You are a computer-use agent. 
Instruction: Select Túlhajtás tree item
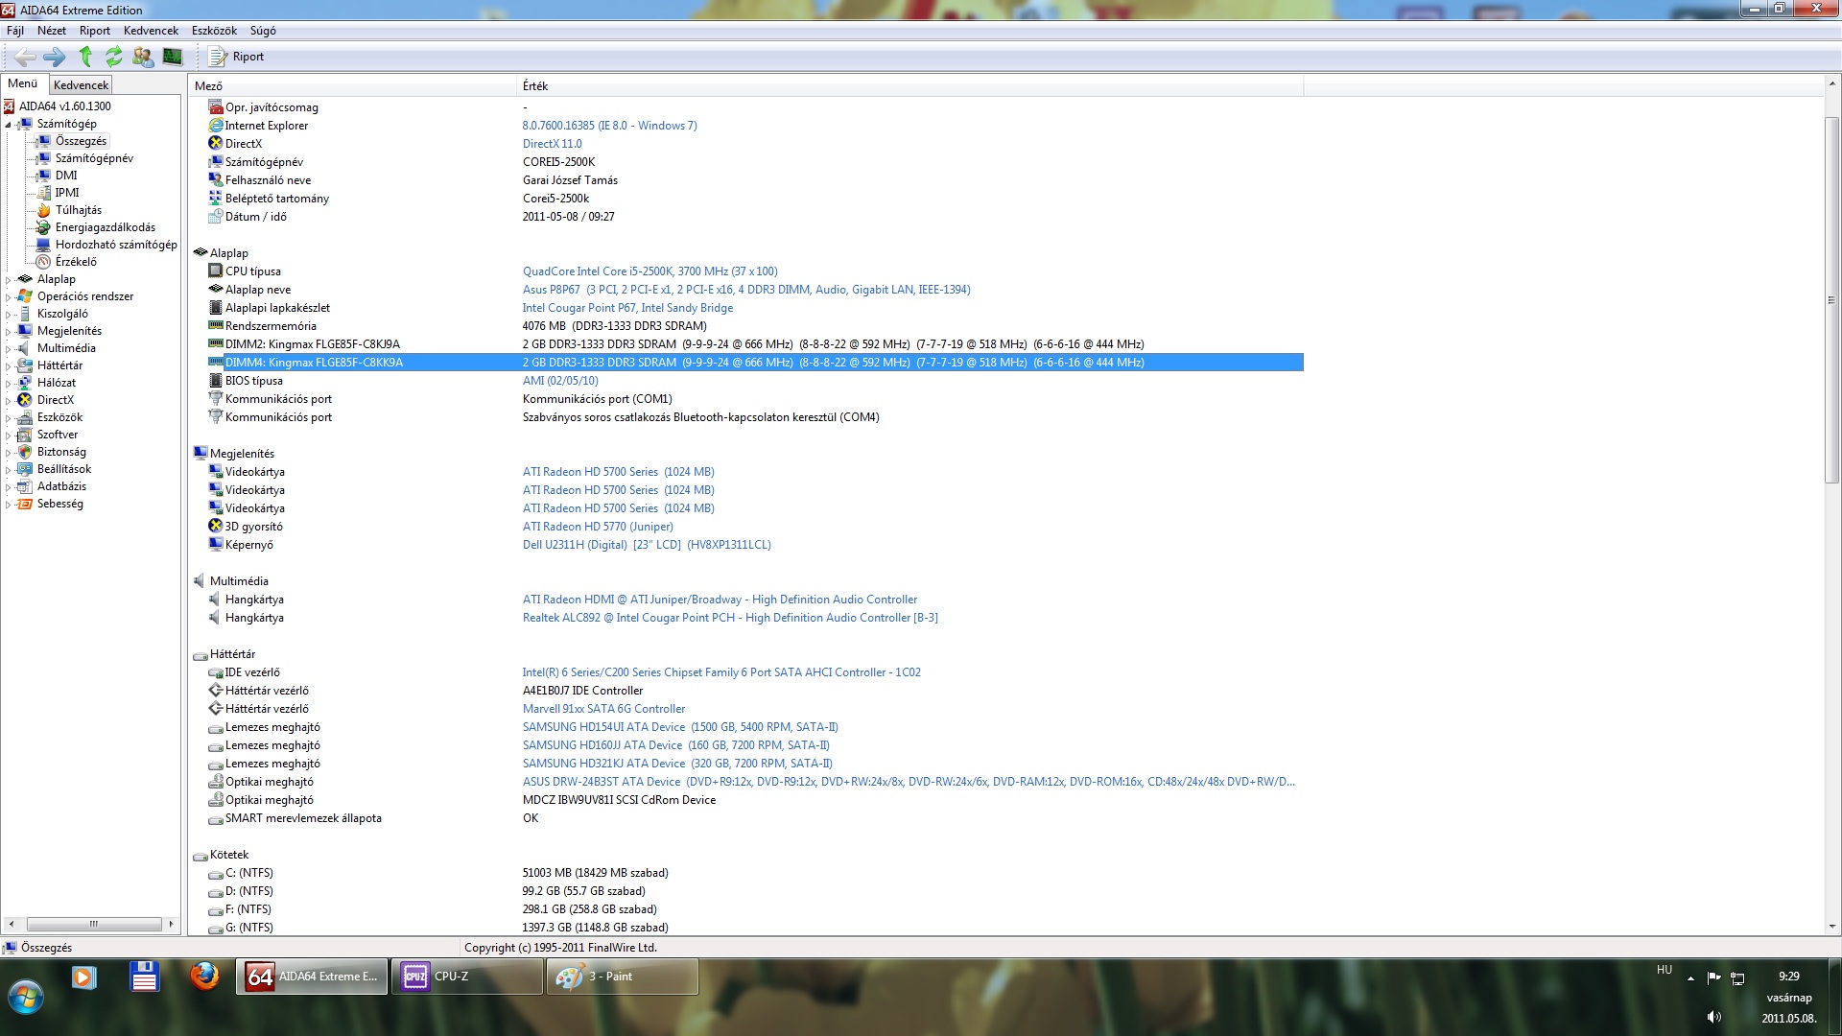point(78,210)
